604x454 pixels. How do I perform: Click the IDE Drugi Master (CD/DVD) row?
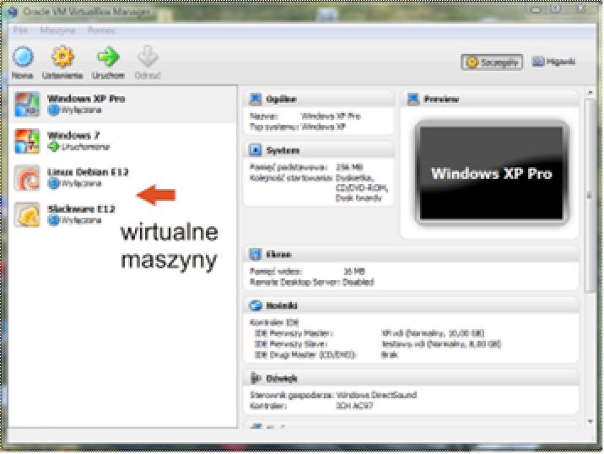[326, 354]
